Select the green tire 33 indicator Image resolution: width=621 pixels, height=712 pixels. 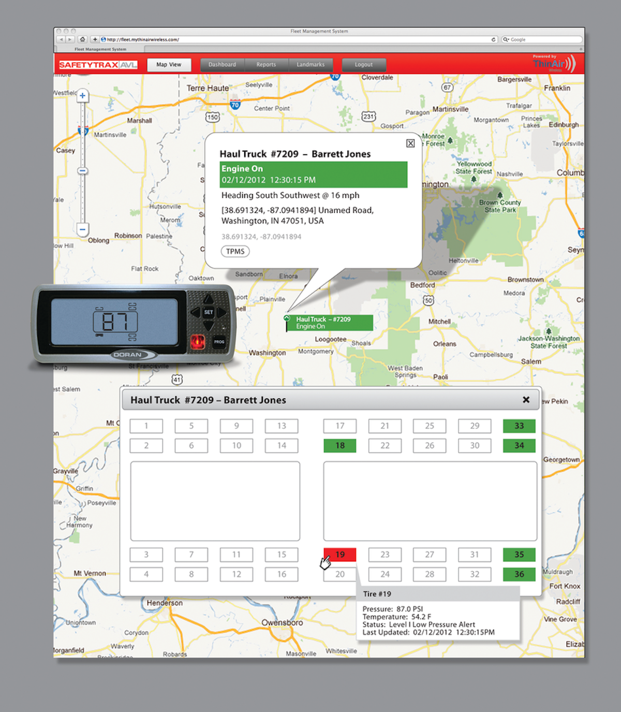(519, 426)
